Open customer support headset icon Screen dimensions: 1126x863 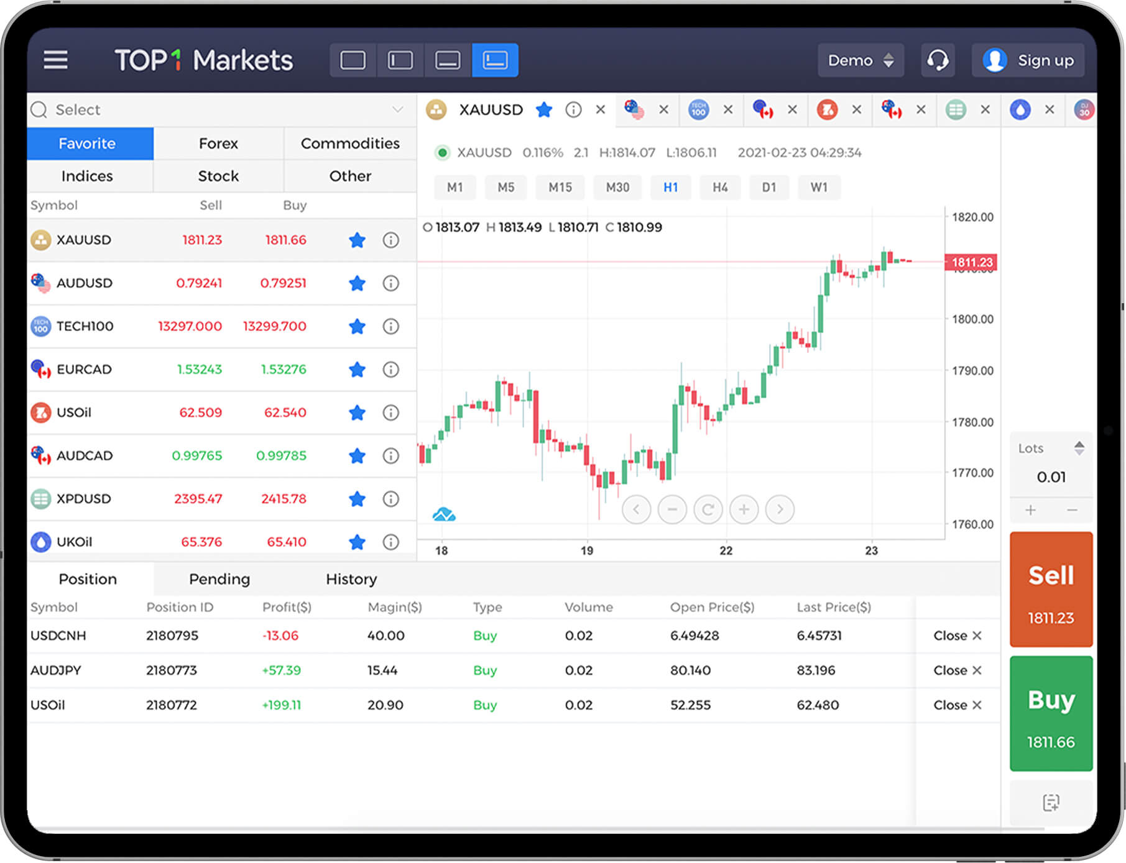(x=937, y=60)
